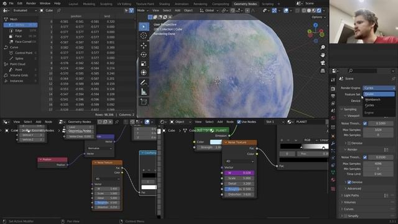Viewport: 398px width, 224px height.
Task: Open Slot 1 material slot dropdown
Action: pyautogui.click(x=274, y=122)
